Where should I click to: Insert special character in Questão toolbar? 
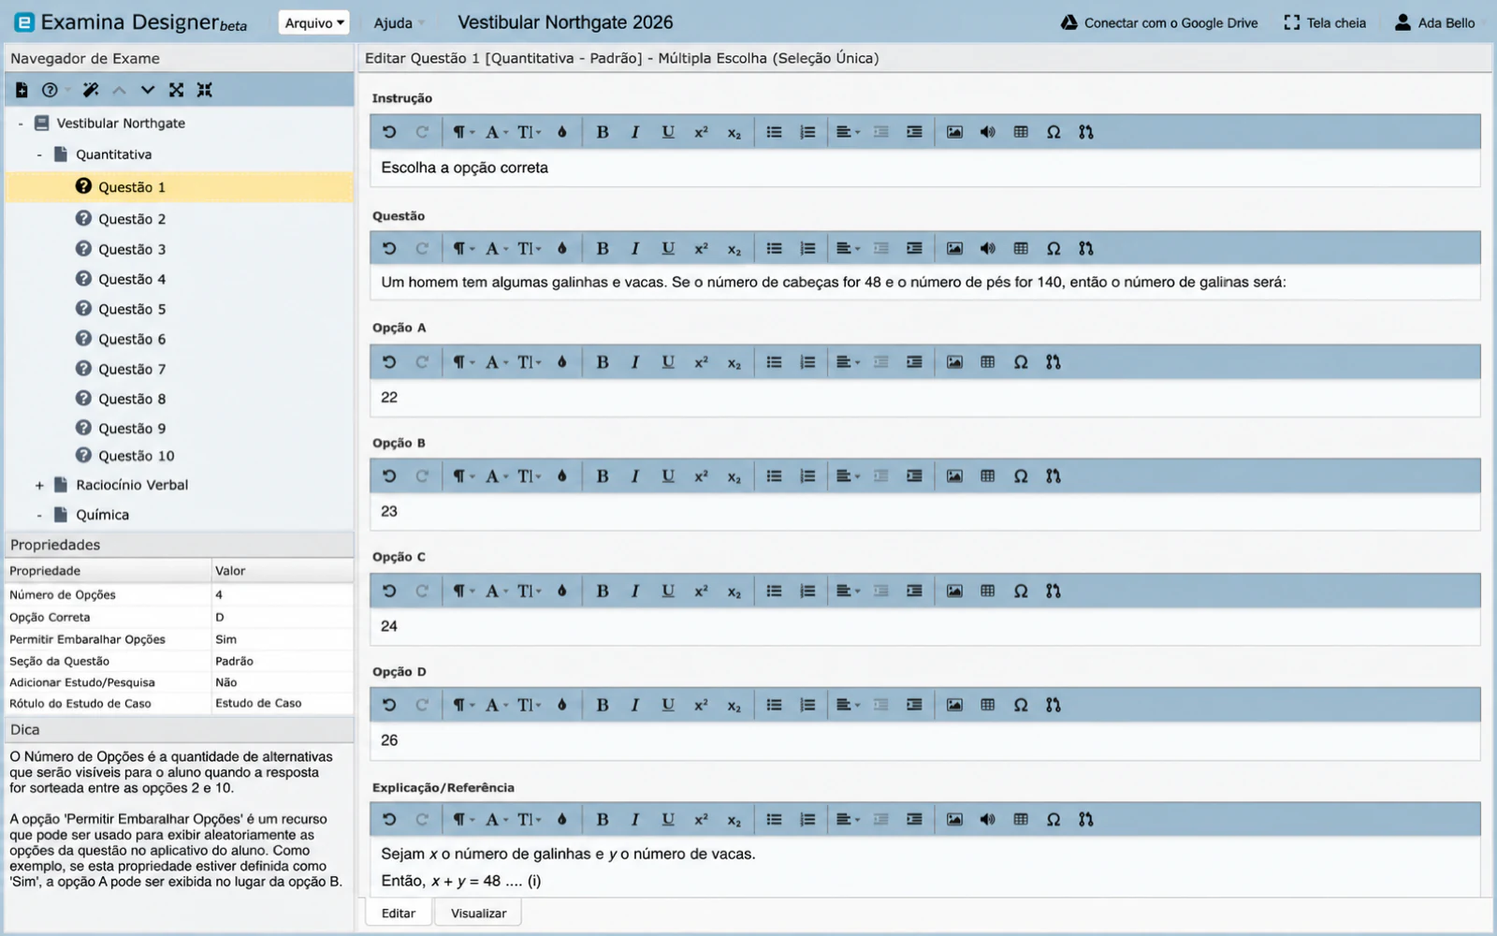[x=1054, y=248]
